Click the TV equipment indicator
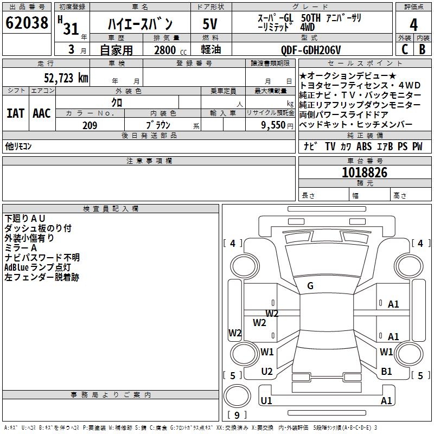This screenshot has height=434, width=434. coord(330,146)
